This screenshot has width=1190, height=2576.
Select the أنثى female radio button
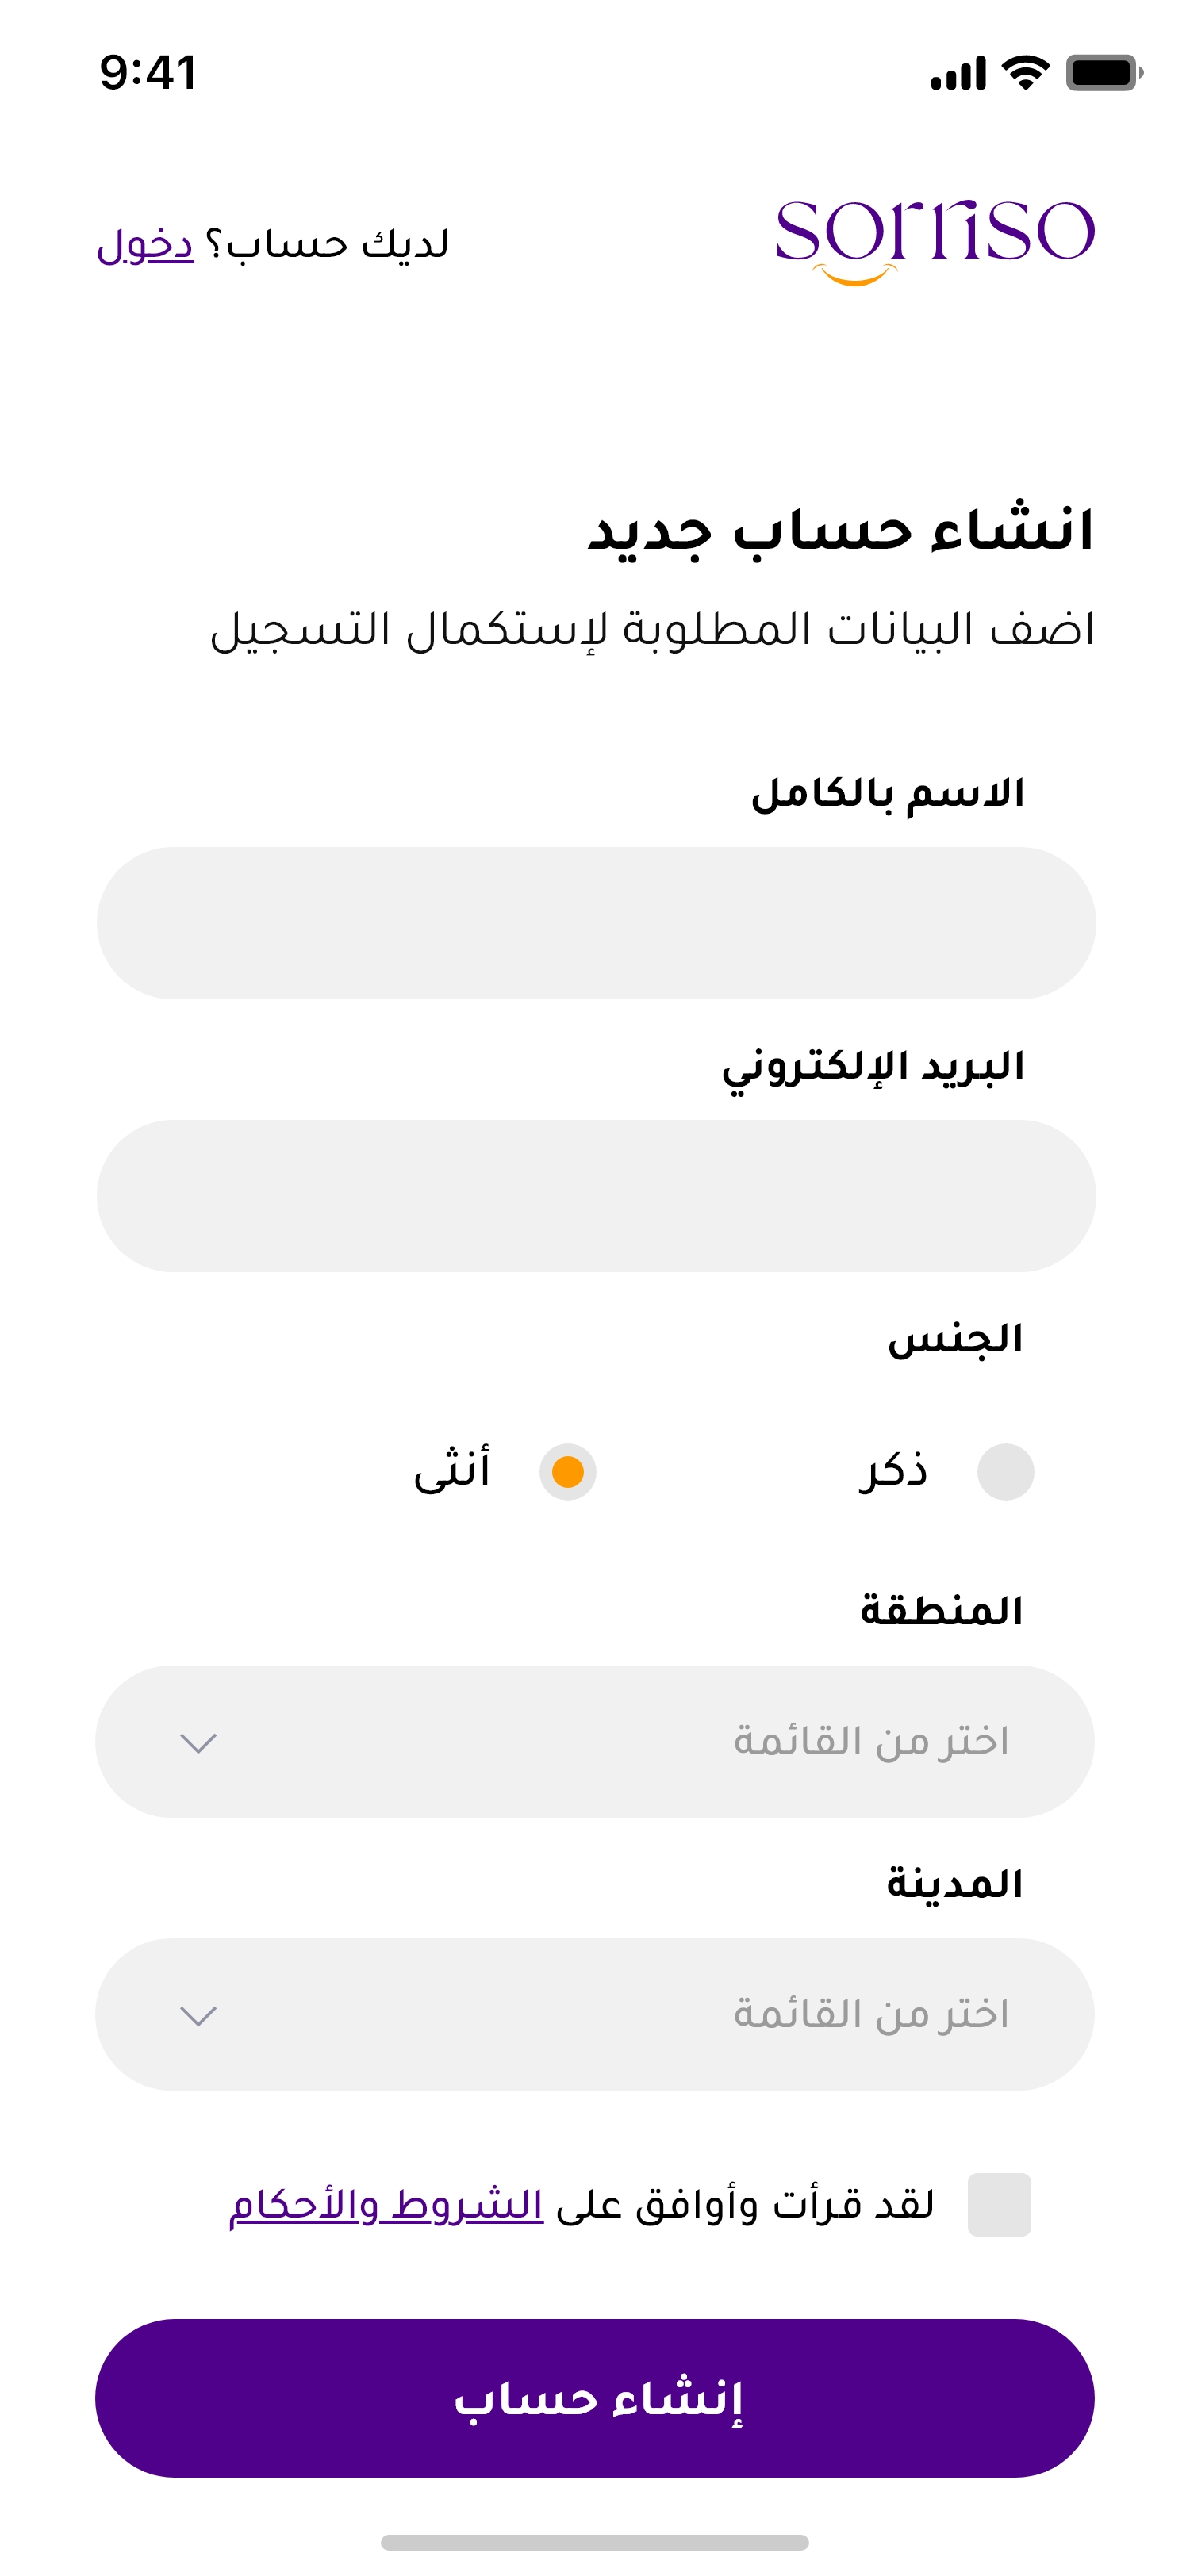(568, 1472)
